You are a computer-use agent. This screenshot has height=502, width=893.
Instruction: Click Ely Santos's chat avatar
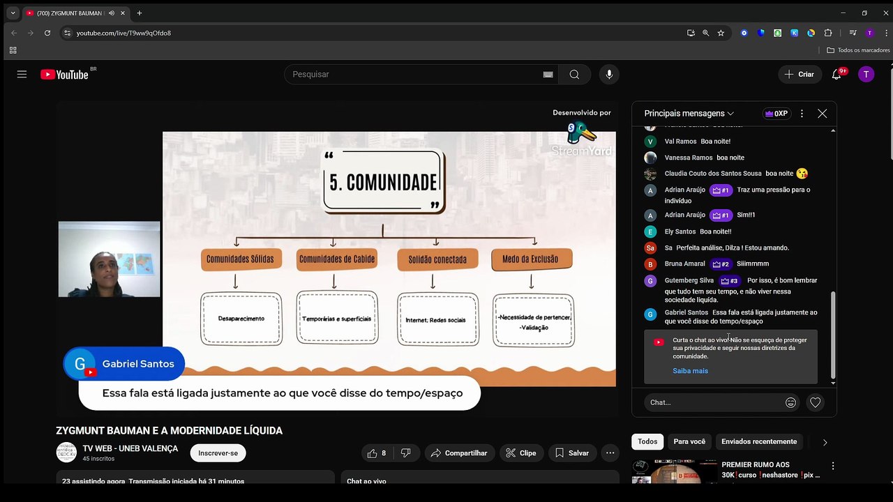coord(650,231)
